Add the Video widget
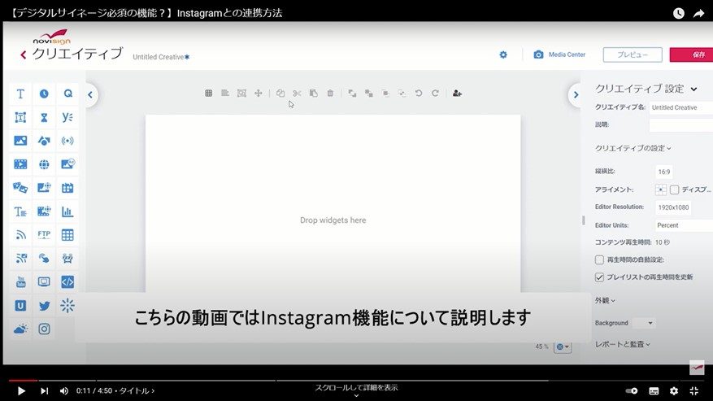 20,164
